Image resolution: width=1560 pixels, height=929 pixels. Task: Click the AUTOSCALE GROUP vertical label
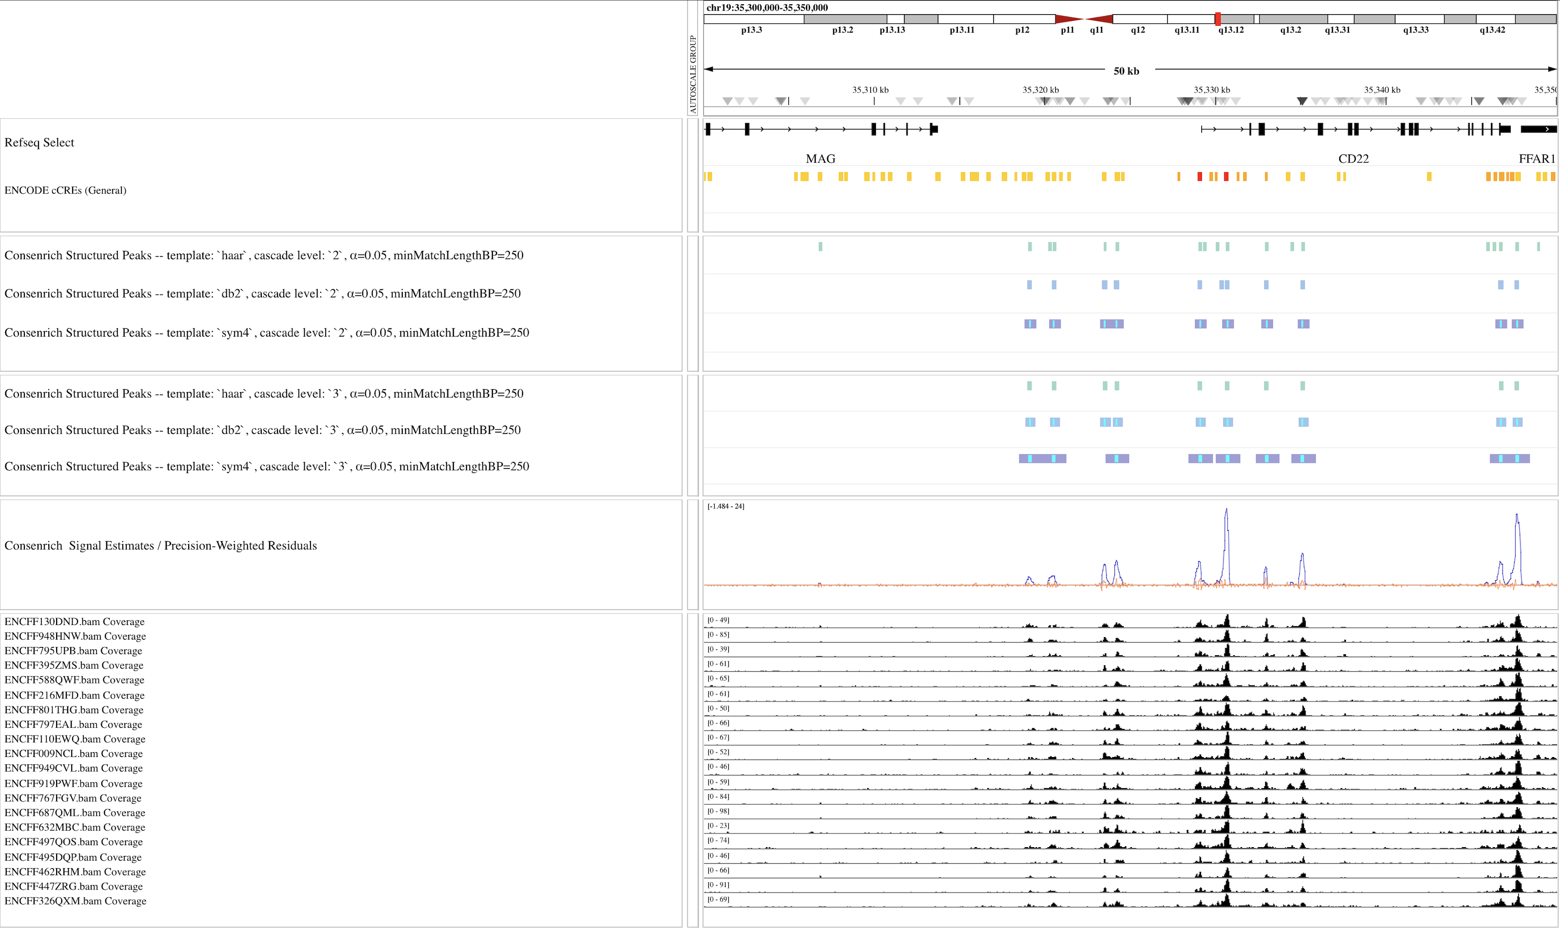(x=693, y=74)
